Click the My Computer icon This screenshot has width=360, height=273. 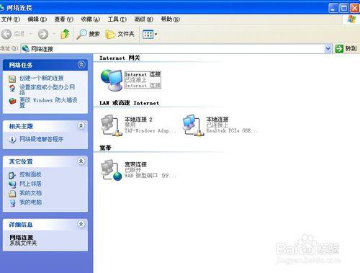click(12, 202)
